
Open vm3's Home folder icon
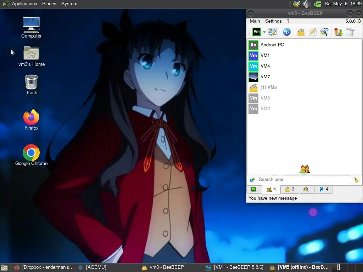click(31, 56)
